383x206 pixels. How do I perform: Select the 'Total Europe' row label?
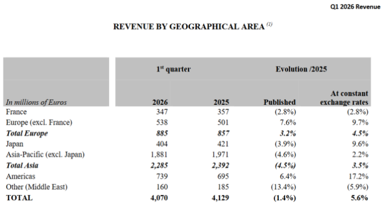click(x=27, y=133)
